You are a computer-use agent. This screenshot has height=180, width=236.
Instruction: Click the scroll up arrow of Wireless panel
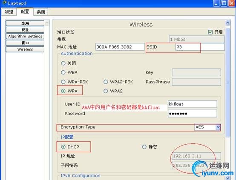point(228,23)
